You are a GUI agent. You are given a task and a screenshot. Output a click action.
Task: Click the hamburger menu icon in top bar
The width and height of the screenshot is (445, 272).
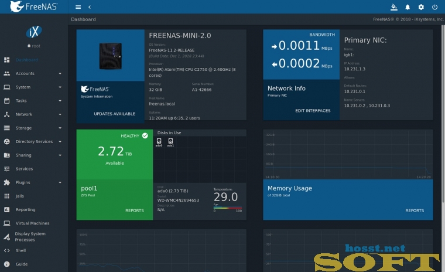[78, 7]
